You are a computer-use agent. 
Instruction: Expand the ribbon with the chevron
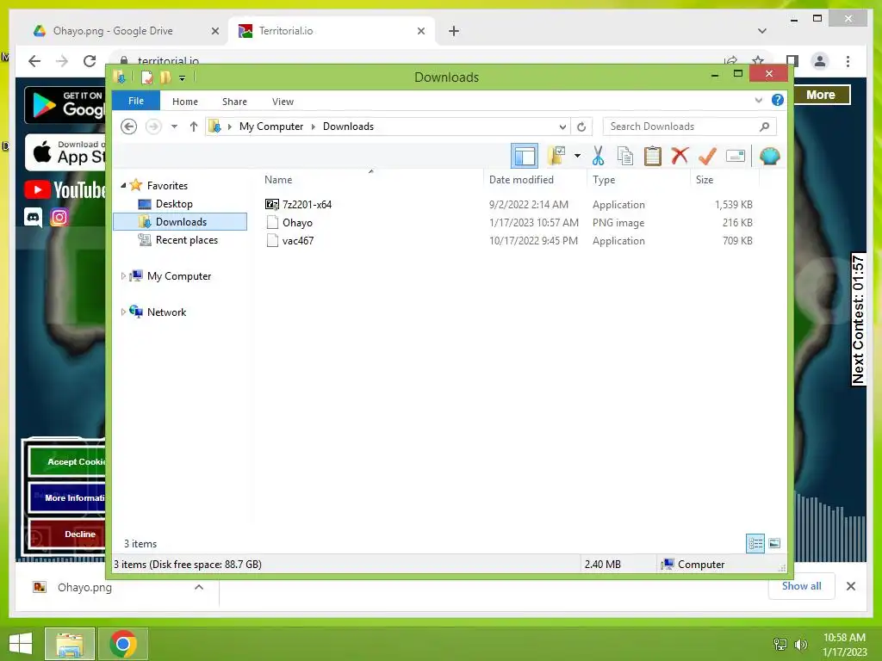point(758,101)
